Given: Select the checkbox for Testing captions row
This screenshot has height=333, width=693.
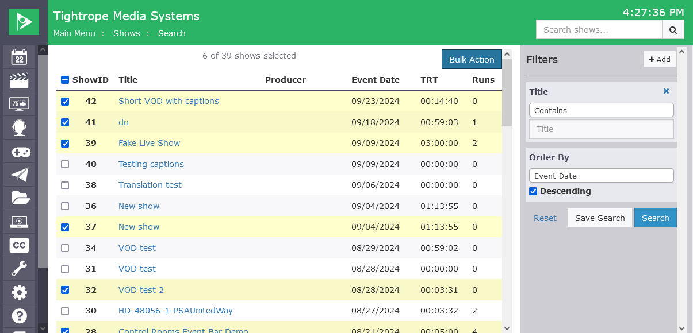Looking at the screenshot, I should 65,164.
